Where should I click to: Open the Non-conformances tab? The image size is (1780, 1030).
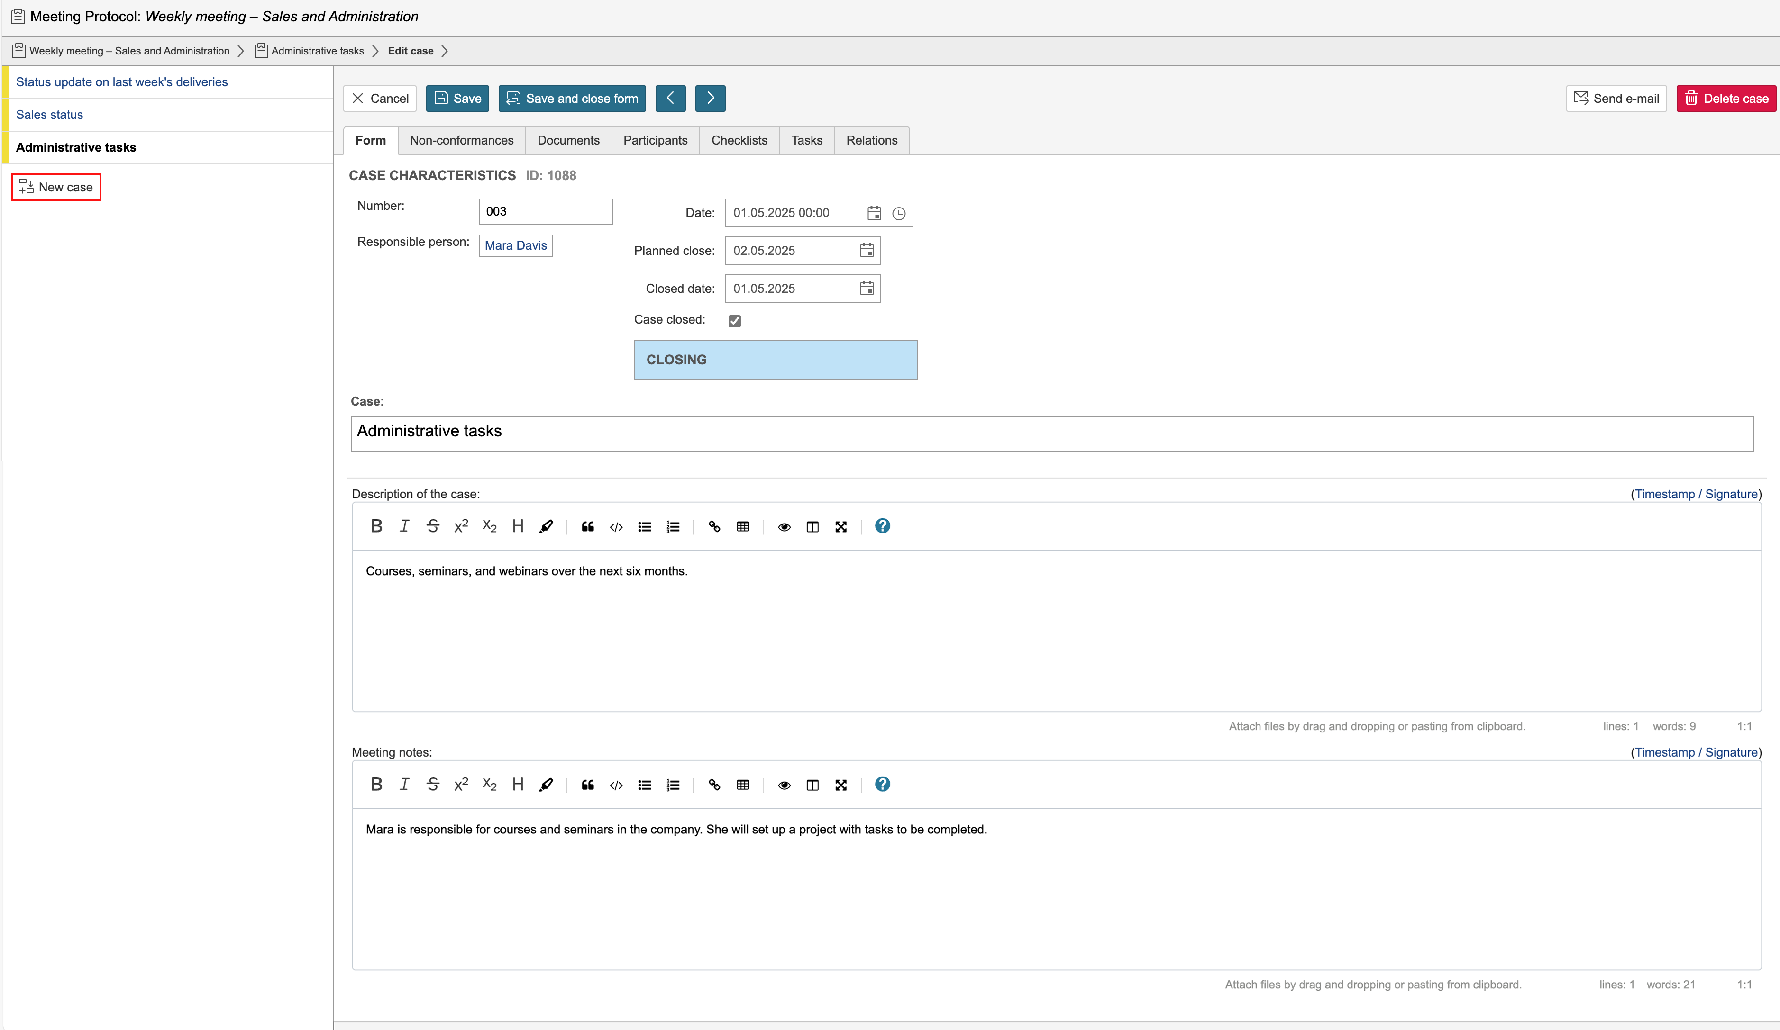tap(461, 141)
